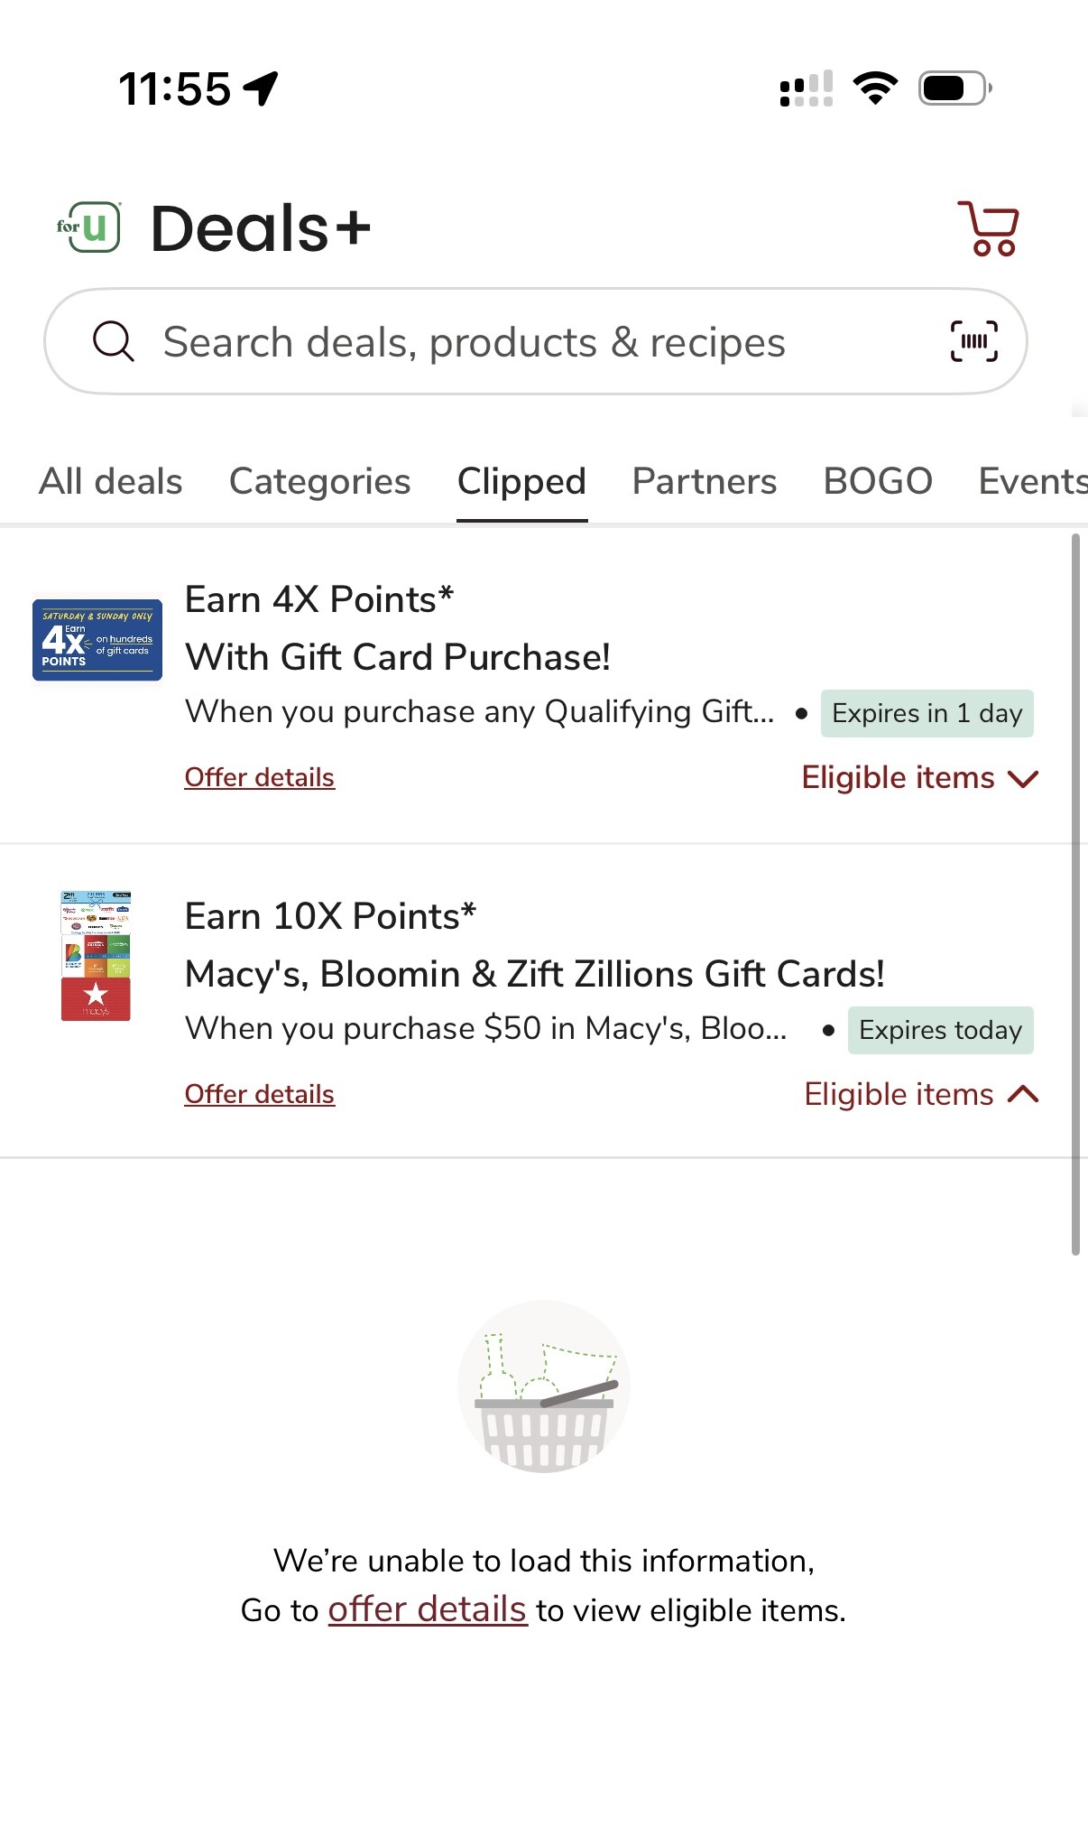Tap the barcode scanner icon
1088x1845 pixels.
coord(973,342)
